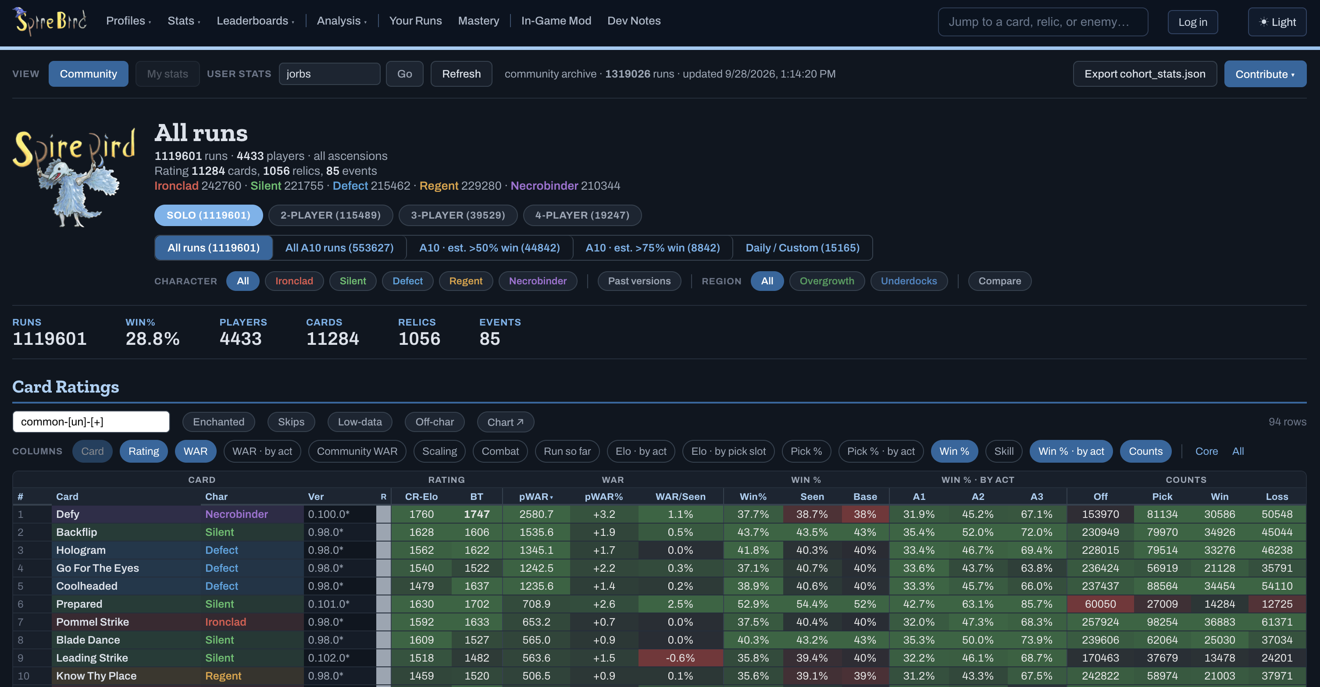Filter character by Ironclad
This screenshot has height=687, width=1320.
(294, 281)
